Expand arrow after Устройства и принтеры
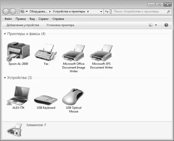The width and height of the screenshot is (174, 141). click(x=88, y=11)
